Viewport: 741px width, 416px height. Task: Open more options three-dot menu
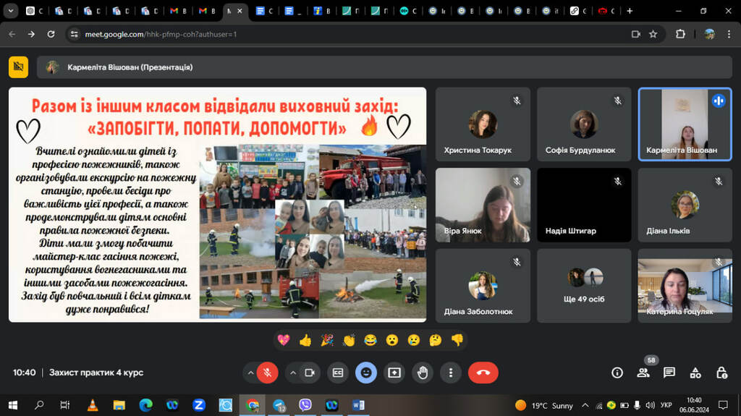tap(451, 373)
